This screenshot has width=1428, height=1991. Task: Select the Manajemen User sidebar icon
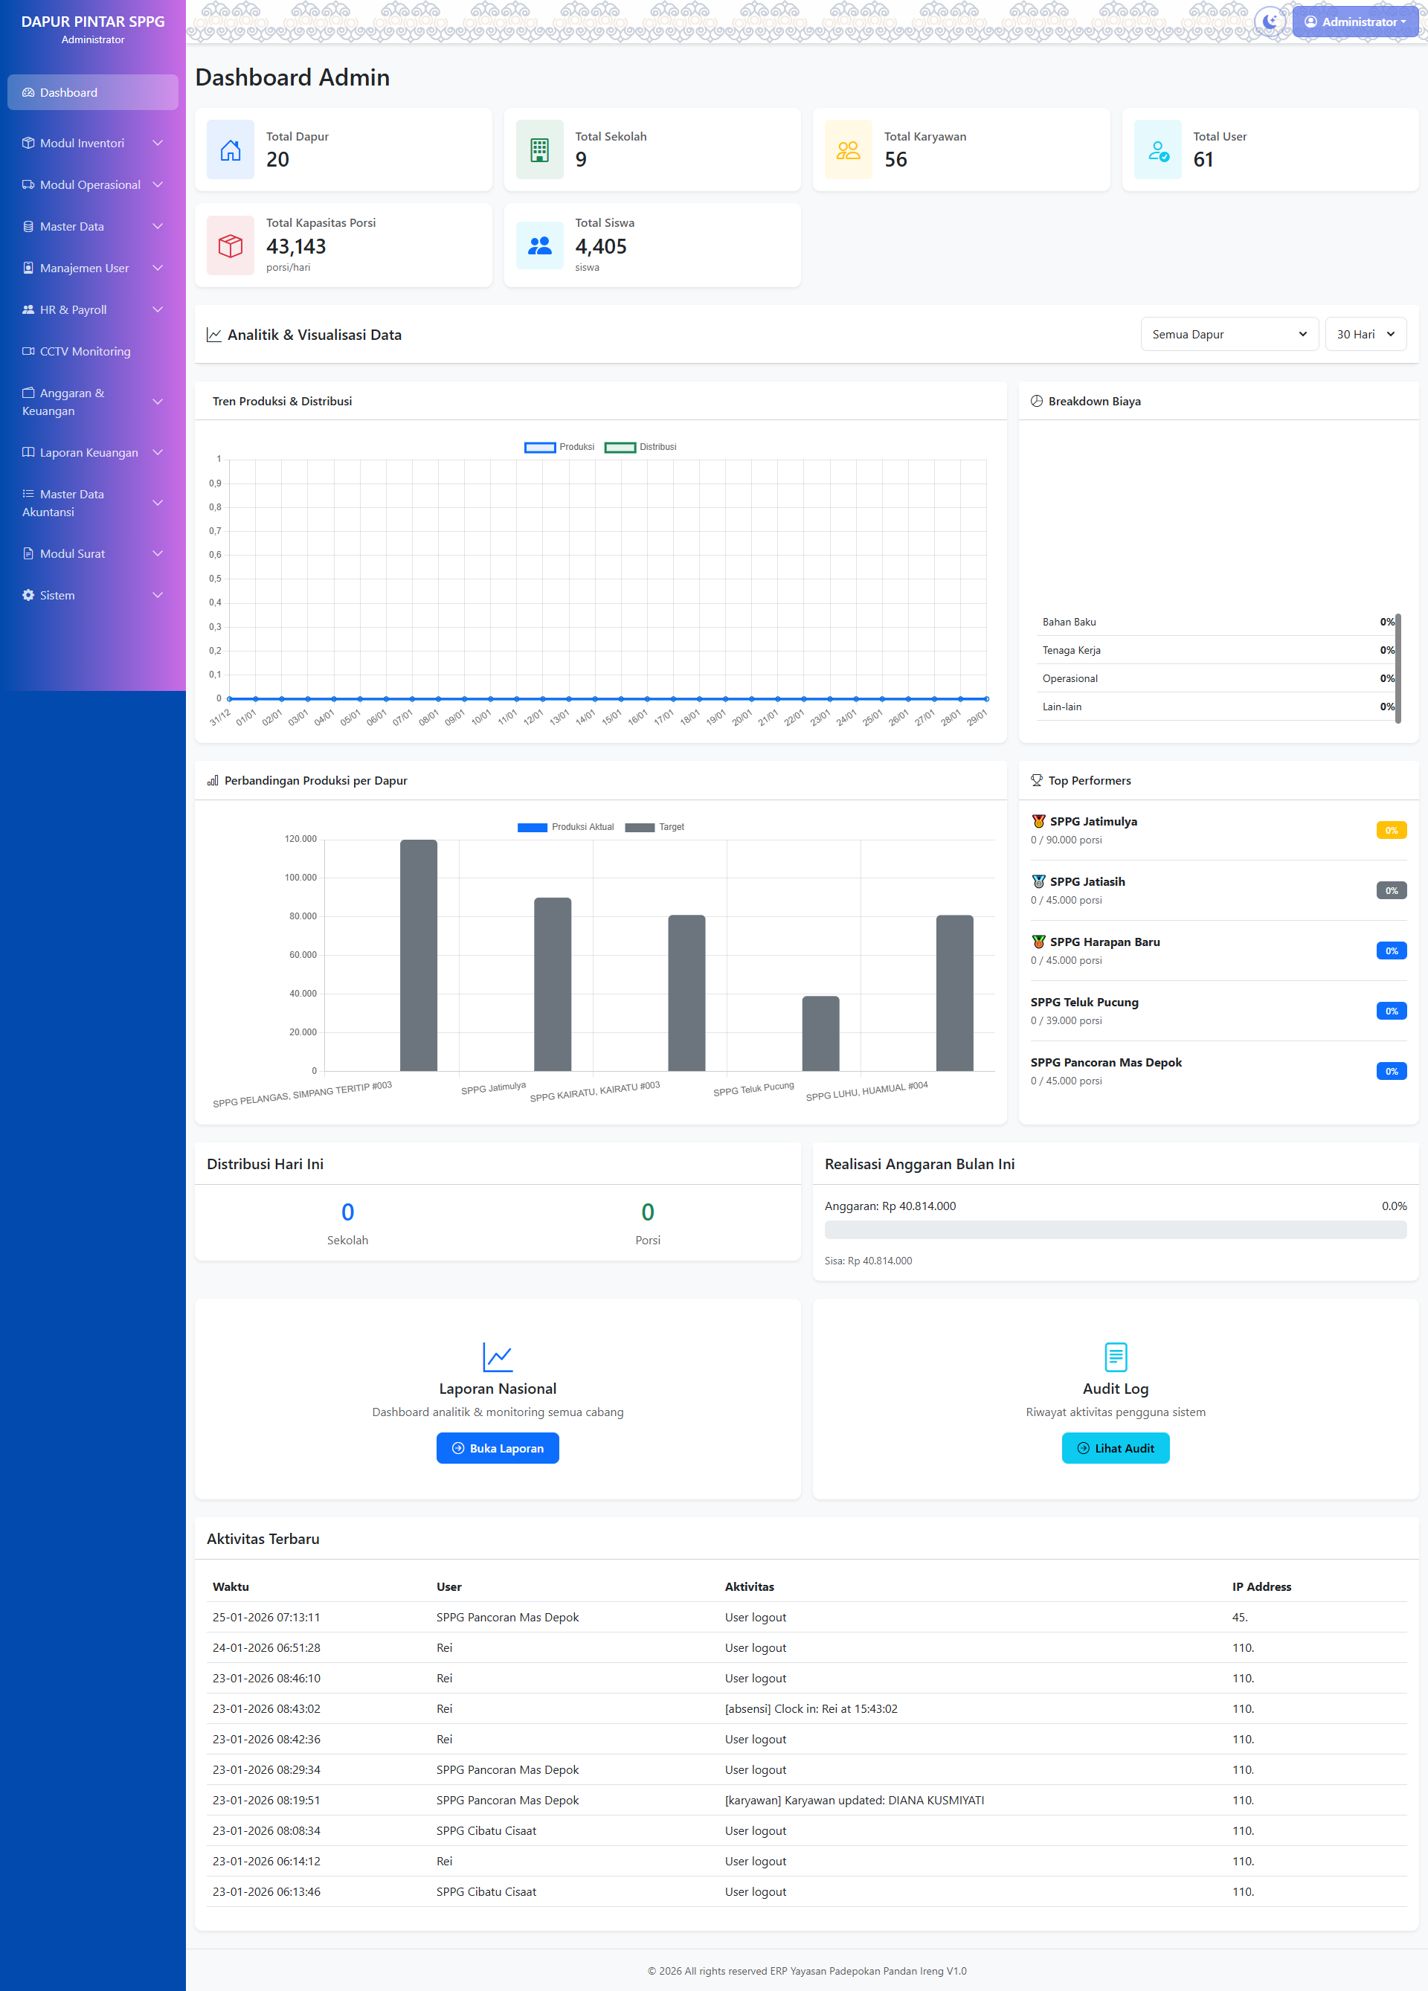[x=28, y=268]
